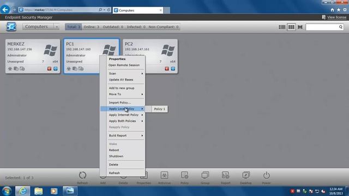Click blue status icon on MERKEZ card

[x=56, y=69]
